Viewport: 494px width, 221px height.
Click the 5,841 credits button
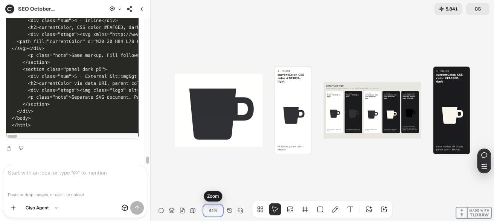coord(448,9)
